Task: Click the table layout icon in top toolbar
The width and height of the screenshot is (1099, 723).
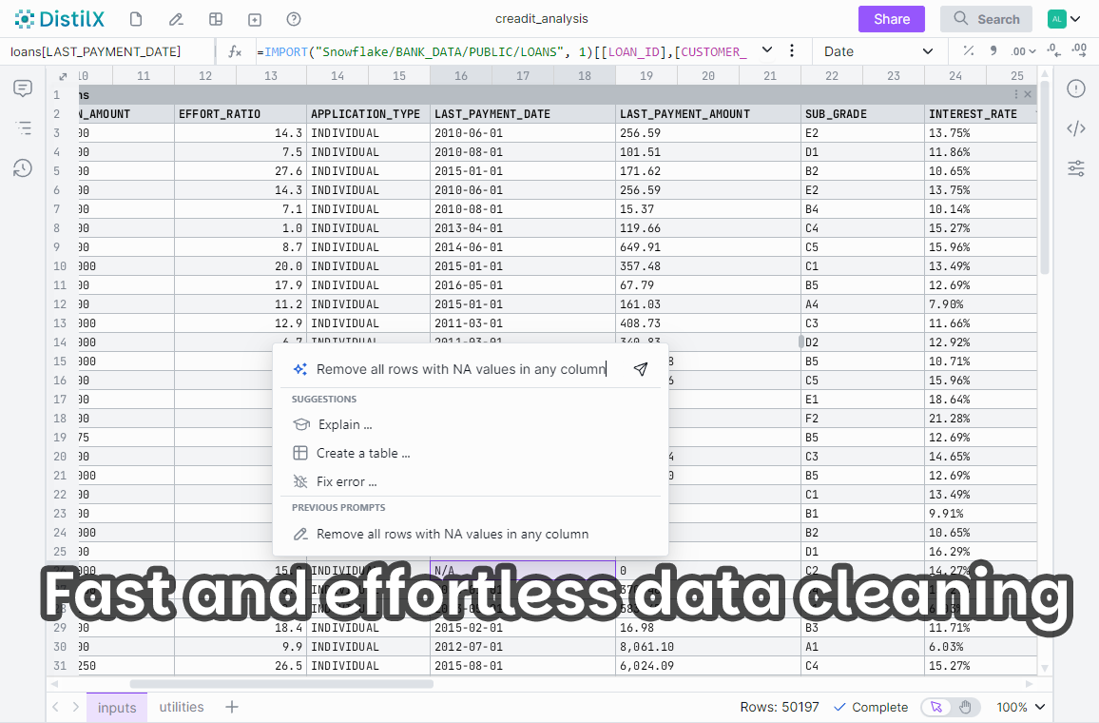Action: (216, 19)
